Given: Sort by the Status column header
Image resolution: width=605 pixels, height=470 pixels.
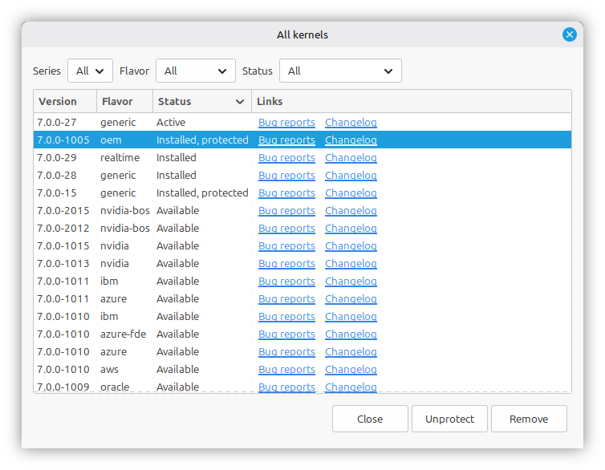Looking at the screenshot, I should (201, 101).
